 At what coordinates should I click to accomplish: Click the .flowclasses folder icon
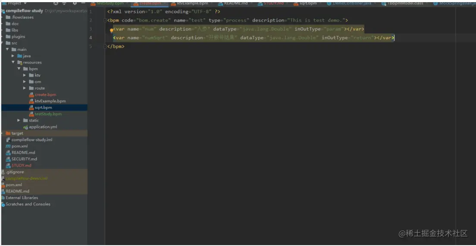tap(8, 17)
